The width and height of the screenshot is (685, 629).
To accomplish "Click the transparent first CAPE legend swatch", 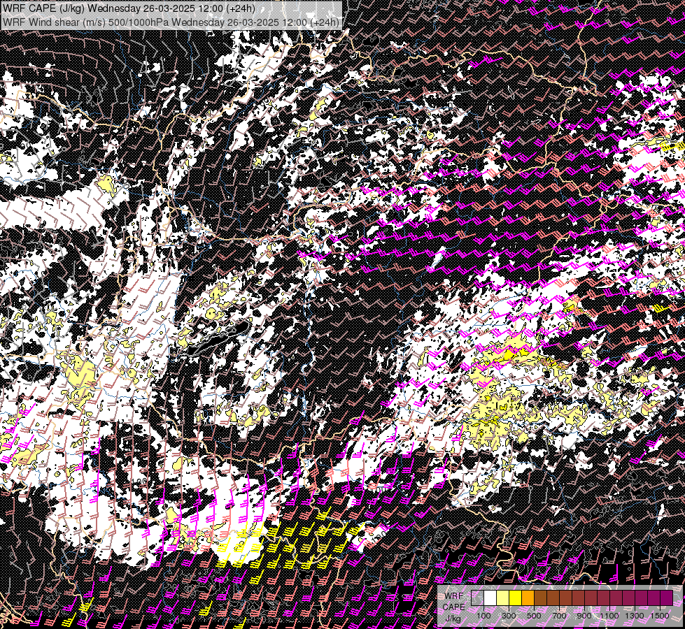I will (x=477, y=598).
